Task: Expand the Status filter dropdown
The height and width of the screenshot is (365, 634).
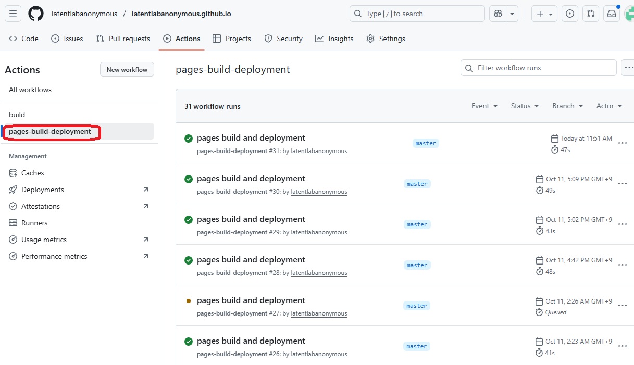Action: click(x=524, y=106)
